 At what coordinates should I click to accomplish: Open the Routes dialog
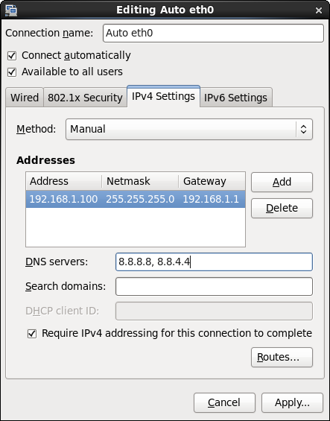pyautogui.click(x=282, y=357)
